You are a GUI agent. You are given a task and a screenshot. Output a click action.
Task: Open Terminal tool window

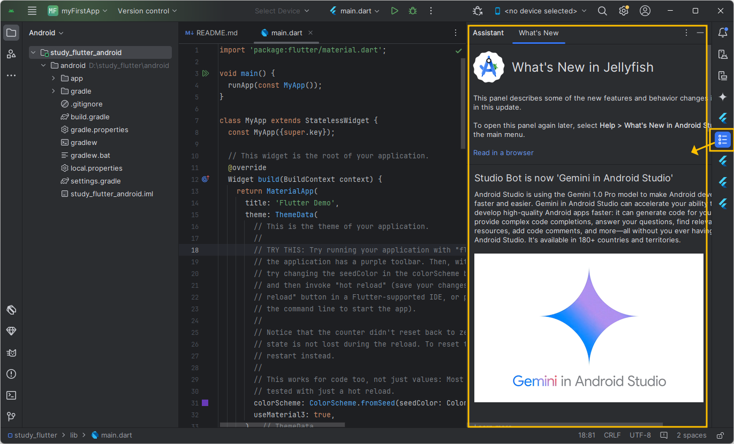tap(11, 395)
